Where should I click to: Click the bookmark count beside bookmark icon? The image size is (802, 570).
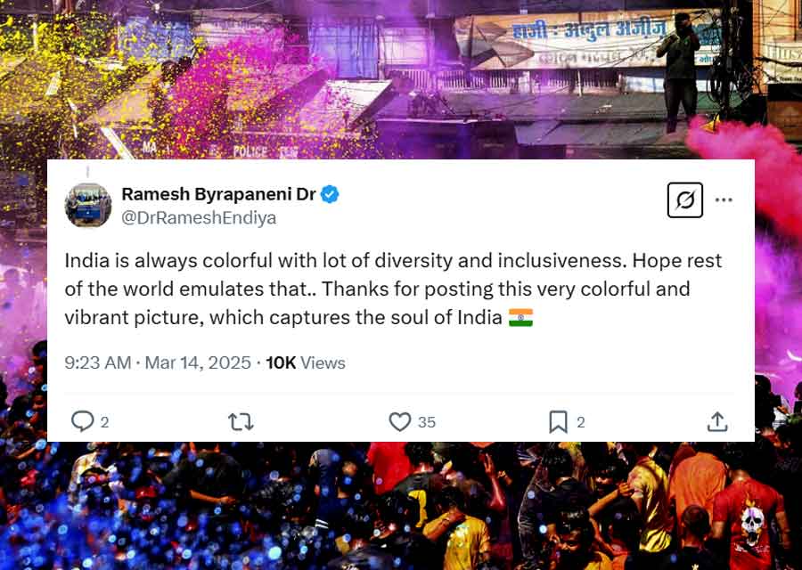pyautogui.click(x=580, y=422)
